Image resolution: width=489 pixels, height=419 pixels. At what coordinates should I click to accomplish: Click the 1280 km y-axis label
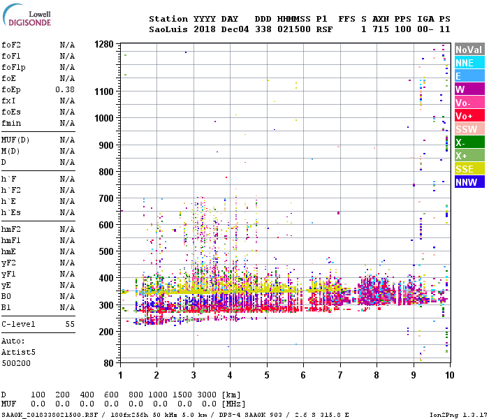click(x=104, y=44)
